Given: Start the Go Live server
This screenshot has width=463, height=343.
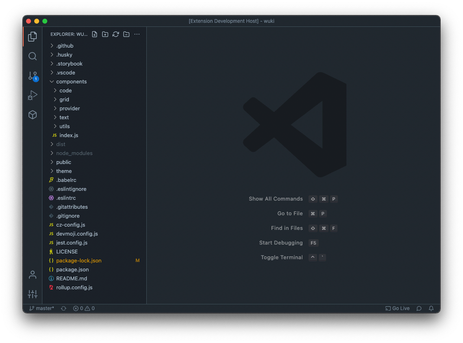Looking at the screenshot, I should pos(397,308).
